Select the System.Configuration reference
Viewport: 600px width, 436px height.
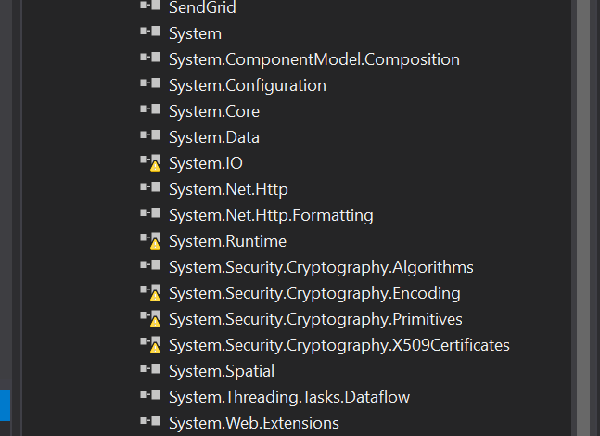click(248, 85)
